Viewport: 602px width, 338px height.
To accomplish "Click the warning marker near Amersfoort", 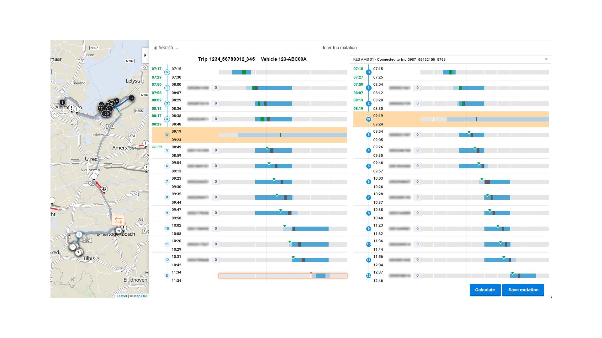I will [x=145, y=143].
